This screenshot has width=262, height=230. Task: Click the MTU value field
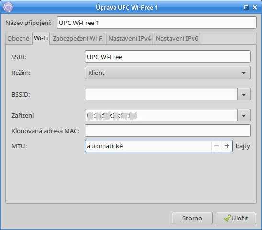(x=148, y=146)
